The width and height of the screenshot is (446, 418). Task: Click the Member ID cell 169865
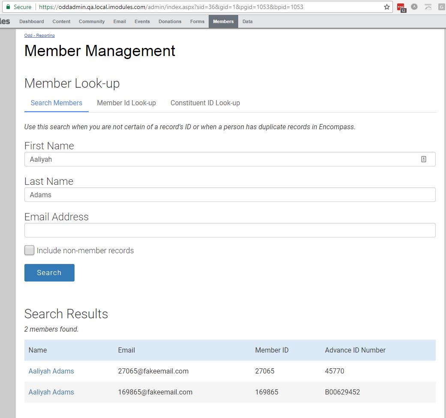tap(267, 392)
